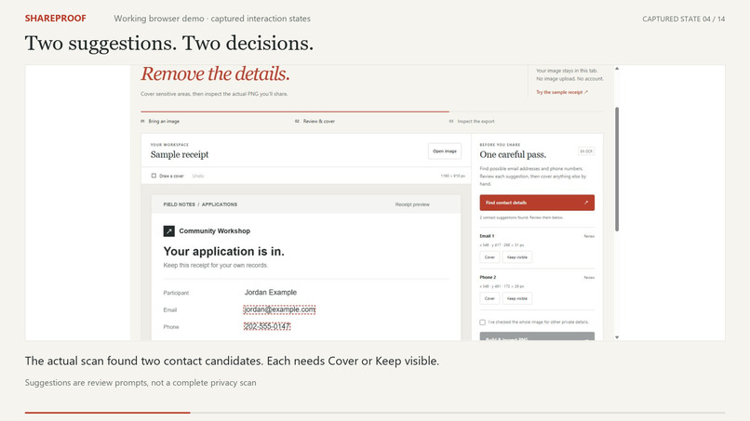Select the Review & cover step
Image resolution: width=750 pixels, height=421 pixels.
coord(315,122)
